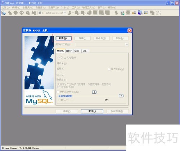
Task: Open the user manager person icon
Action: point(69,13)
